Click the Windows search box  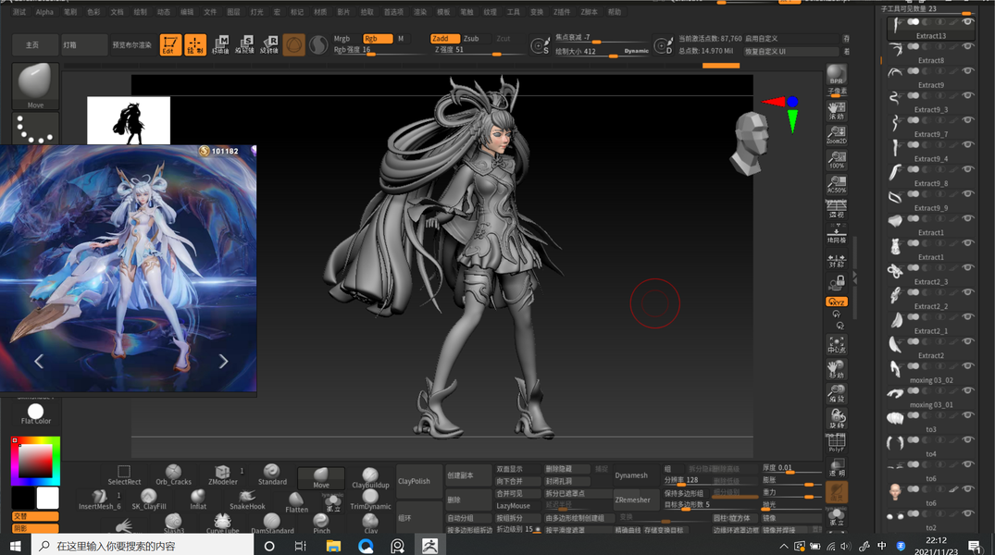[143, 546]
